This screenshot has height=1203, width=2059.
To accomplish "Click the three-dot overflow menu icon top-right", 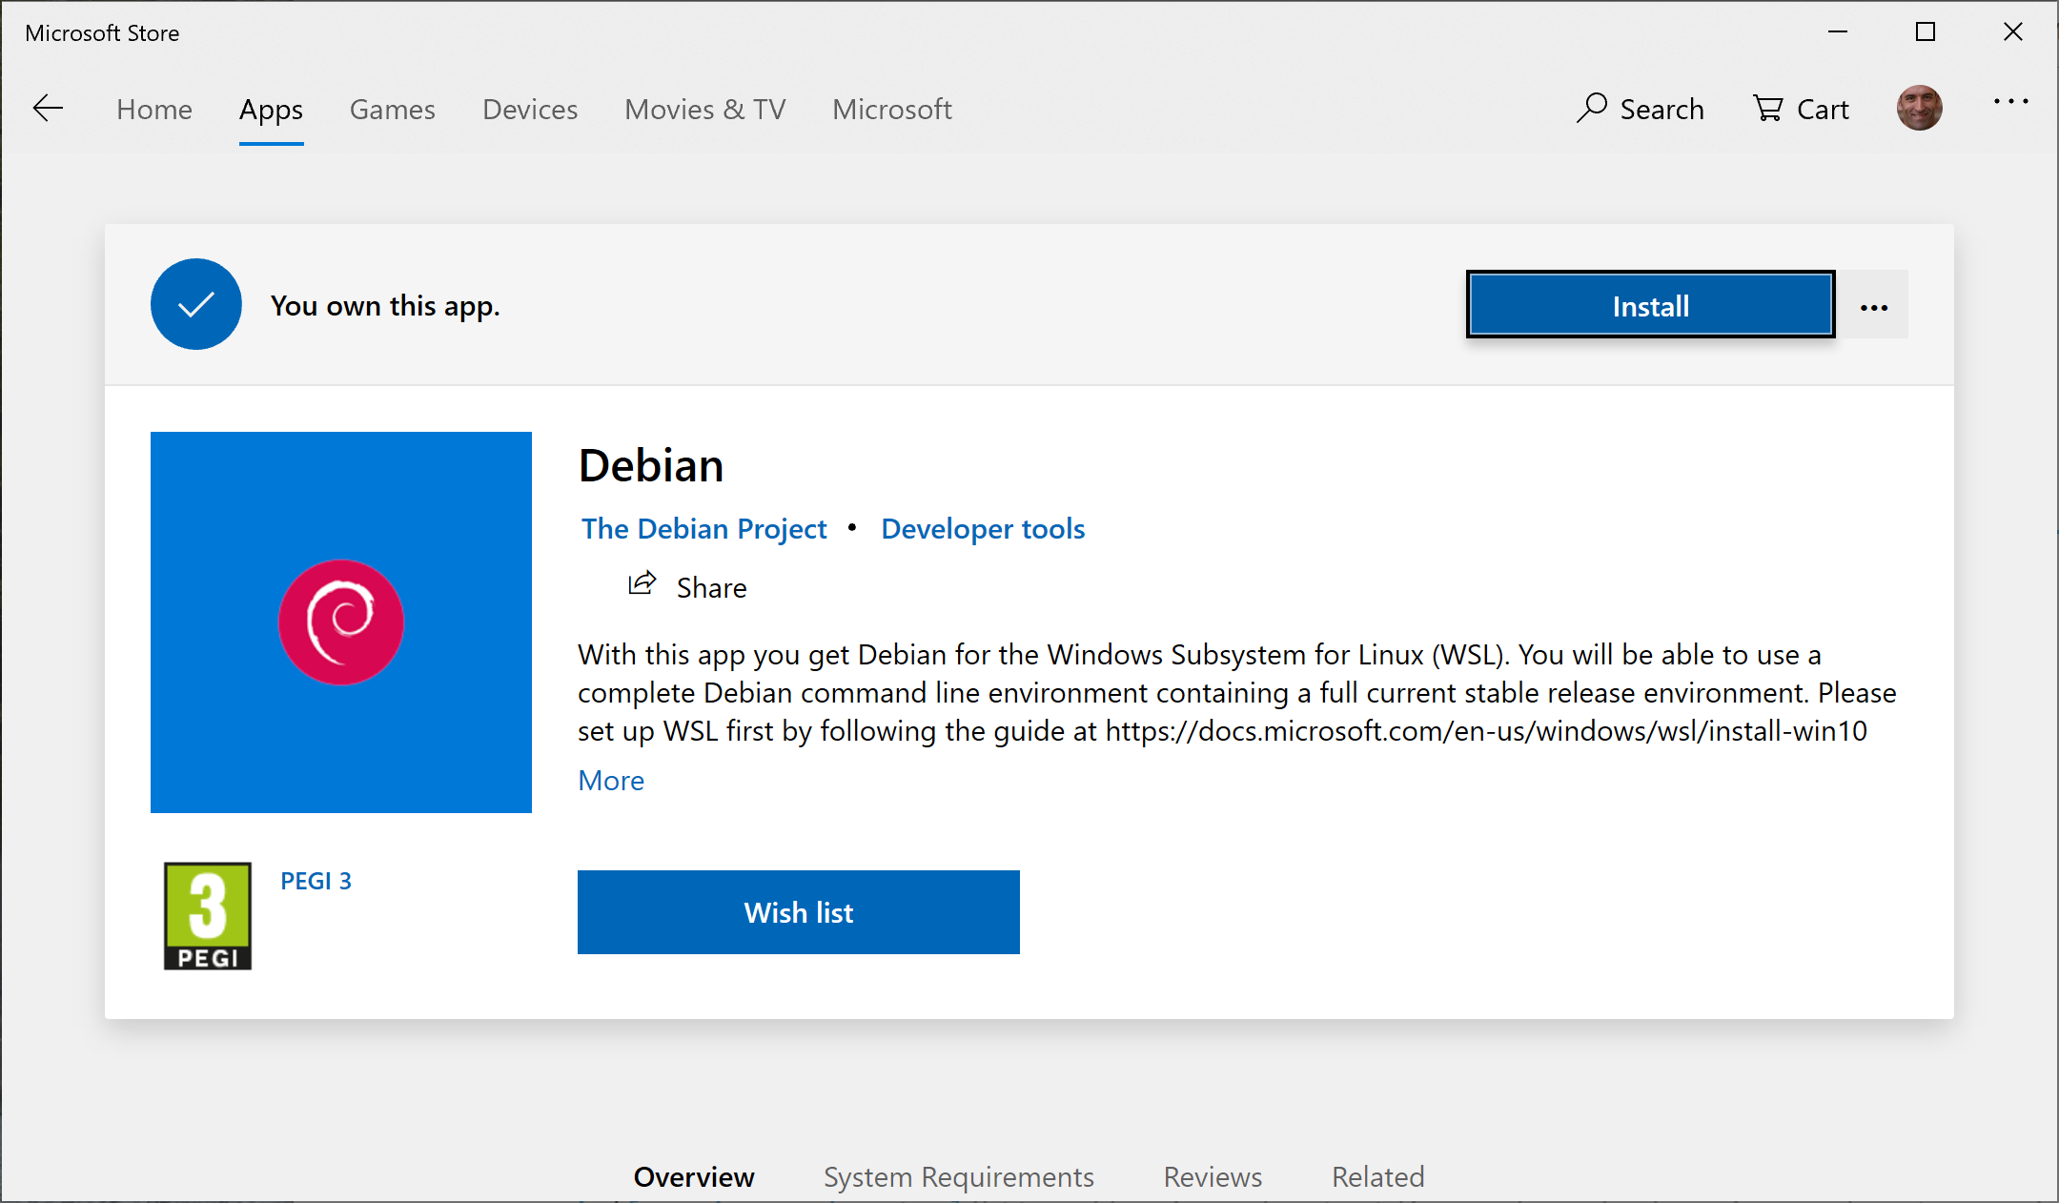I will [x=2011, y=109].
